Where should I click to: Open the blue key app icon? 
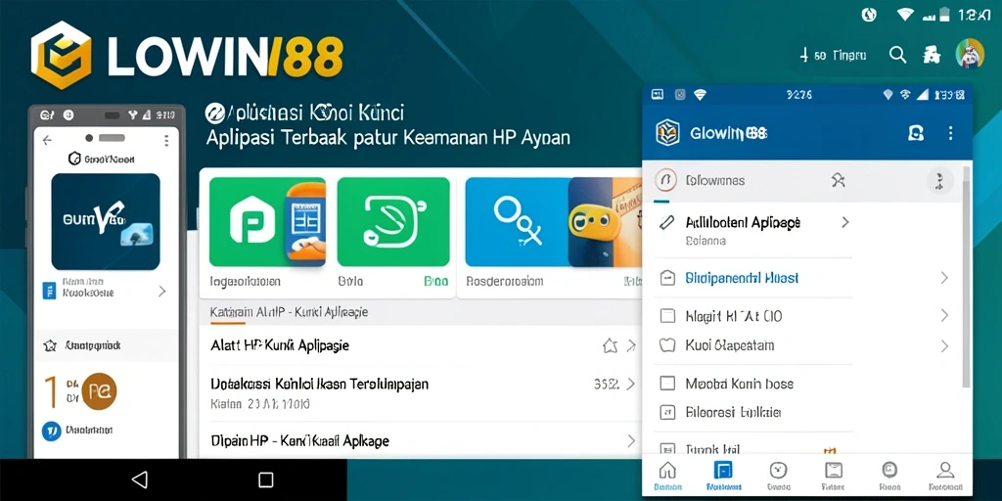pyautogui.click(x=517, y=222)
